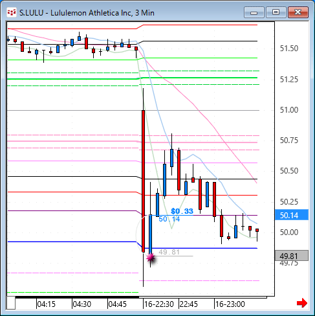The height and width of the screenshot is (316, 315).
Task: Click the 04:30 time axis label
Action: (81, 304)
